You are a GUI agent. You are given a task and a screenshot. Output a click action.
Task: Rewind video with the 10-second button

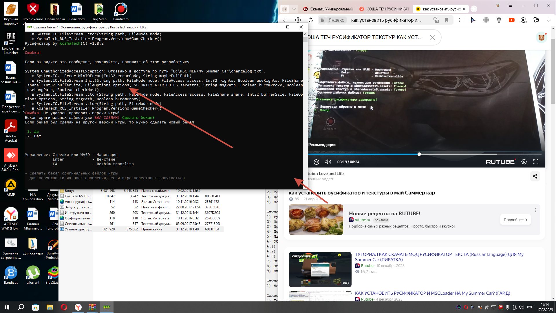317,162
